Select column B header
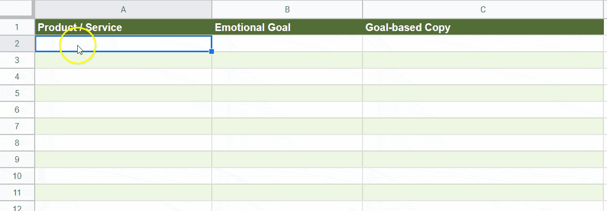Image resolution: width=607 pixels, height=211 pixels. point(287,10)
